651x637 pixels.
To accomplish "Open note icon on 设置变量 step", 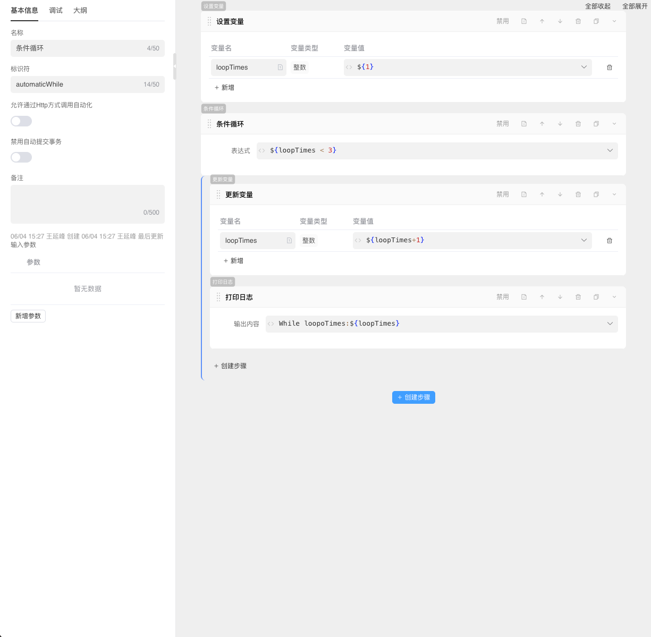I will click(x=524, y=21).
